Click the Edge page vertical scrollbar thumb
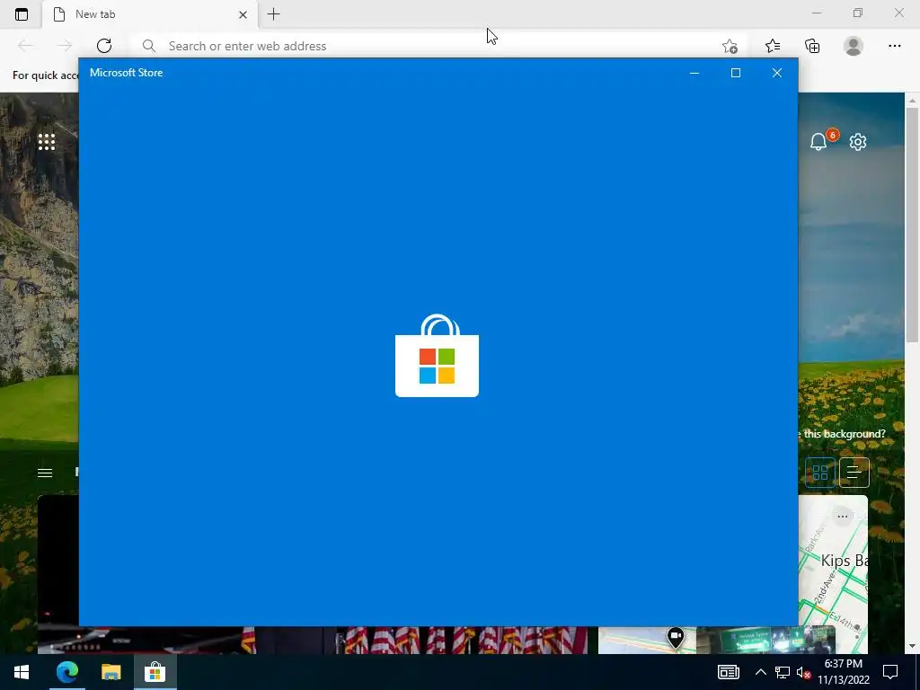The image size is (920, 690). (x=912, y=226)
